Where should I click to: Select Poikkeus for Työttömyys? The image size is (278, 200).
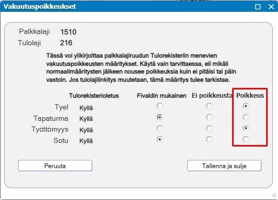tap(246, 128)
